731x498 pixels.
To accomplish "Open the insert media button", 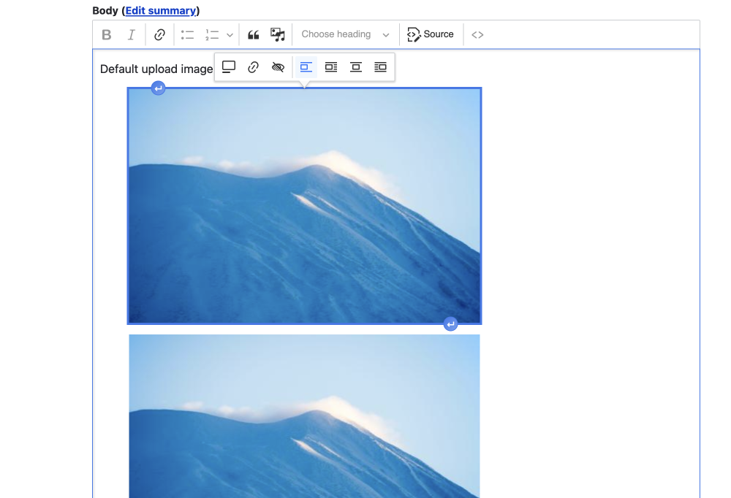I will pos(278,34).
